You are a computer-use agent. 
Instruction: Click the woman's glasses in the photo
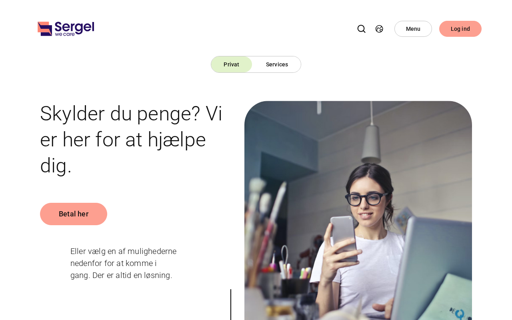coord(367,199)
